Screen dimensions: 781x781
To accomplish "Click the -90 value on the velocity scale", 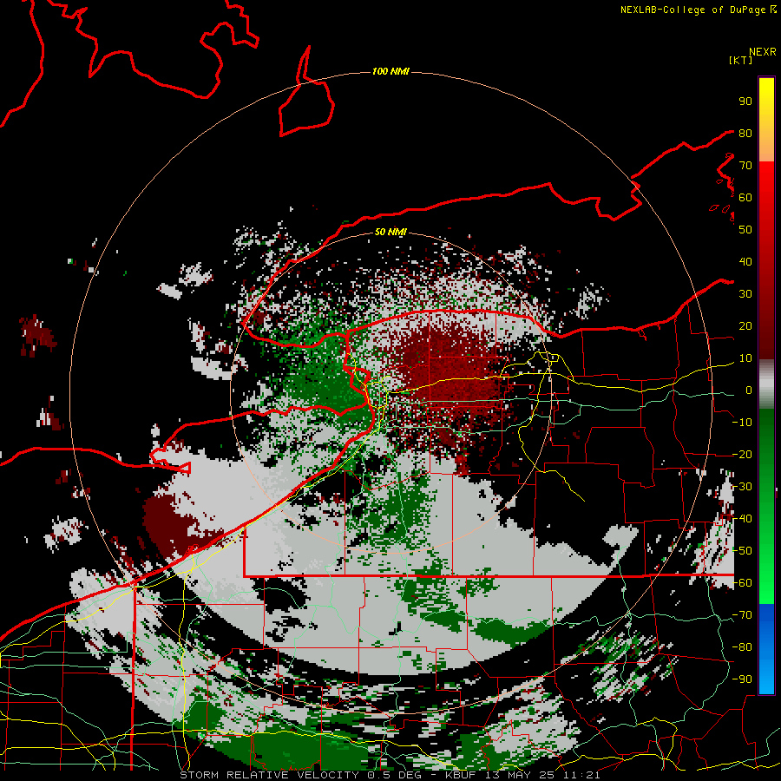I will pyautogui.click(x=742, y=679).
